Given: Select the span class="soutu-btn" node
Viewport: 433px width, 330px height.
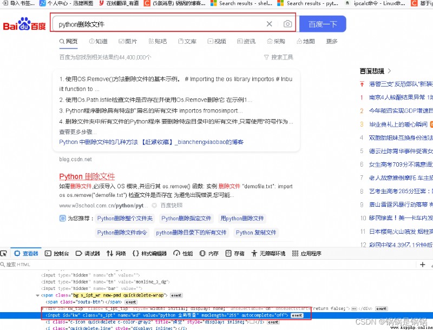Looking at the screenshot, I should tap(83, 302).
